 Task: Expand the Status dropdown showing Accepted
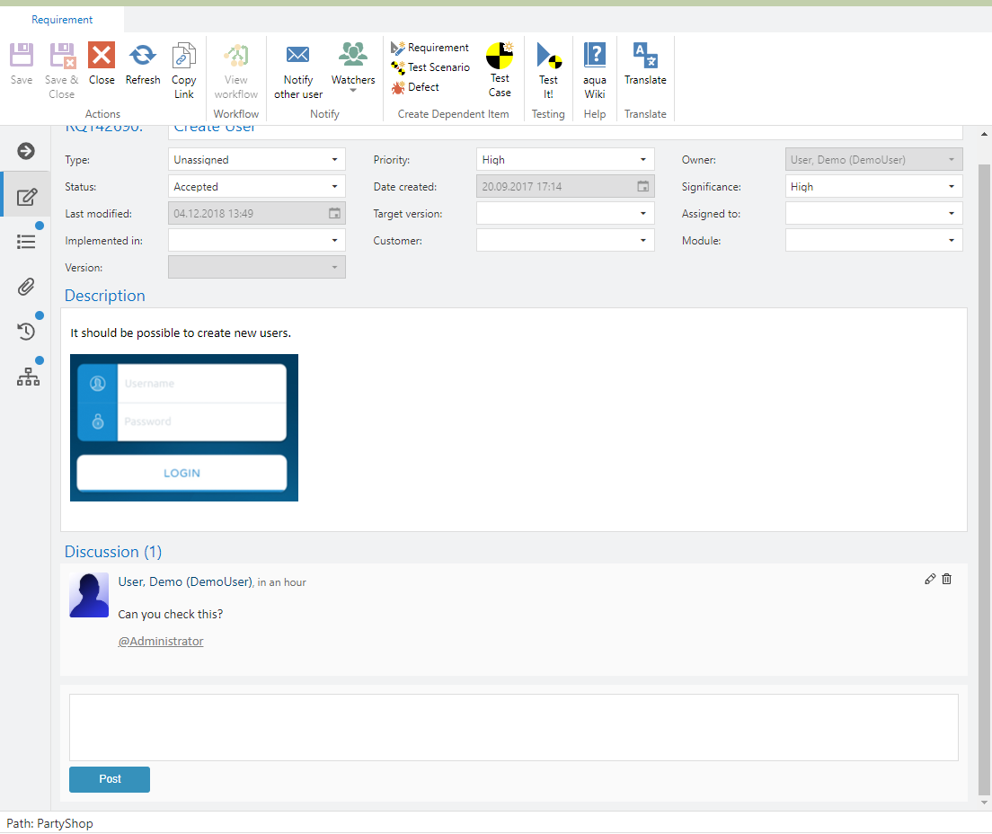(x=256, y=187)
